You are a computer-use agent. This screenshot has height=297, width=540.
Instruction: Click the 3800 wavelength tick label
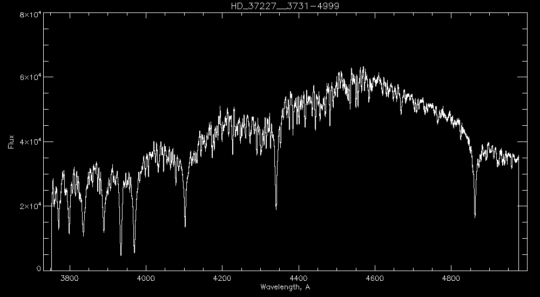coord(70,278)
